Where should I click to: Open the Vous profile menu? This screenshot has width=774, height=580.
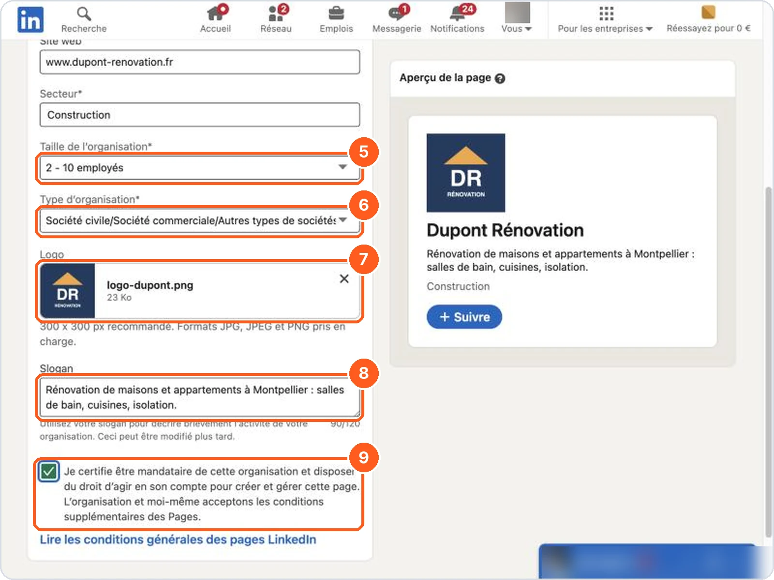pos(517,18)
